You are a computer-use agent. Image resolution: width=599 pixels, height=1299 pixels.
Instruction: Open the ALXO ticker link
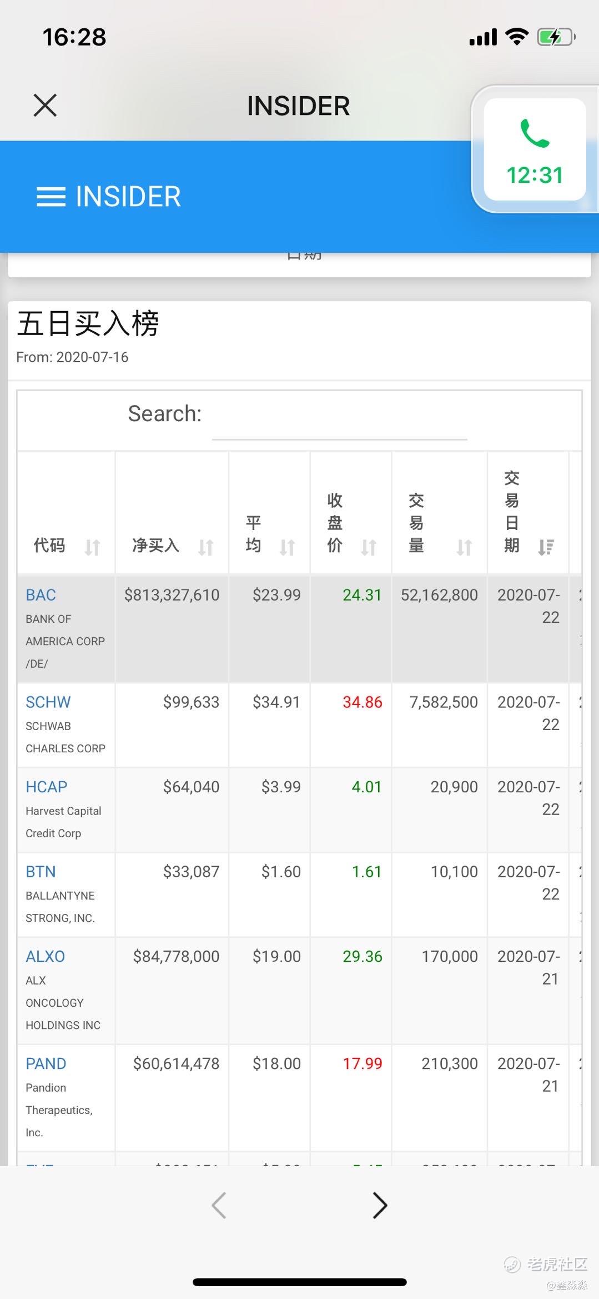(x=45, y=956)
